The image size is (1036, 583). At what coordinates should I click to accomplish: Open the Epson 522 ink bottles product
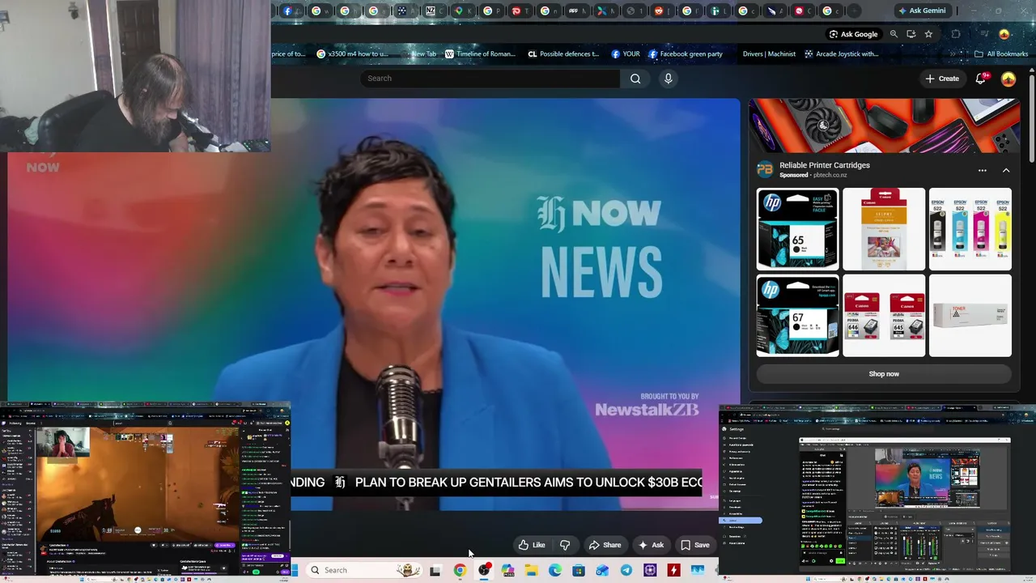coord(970,229)
